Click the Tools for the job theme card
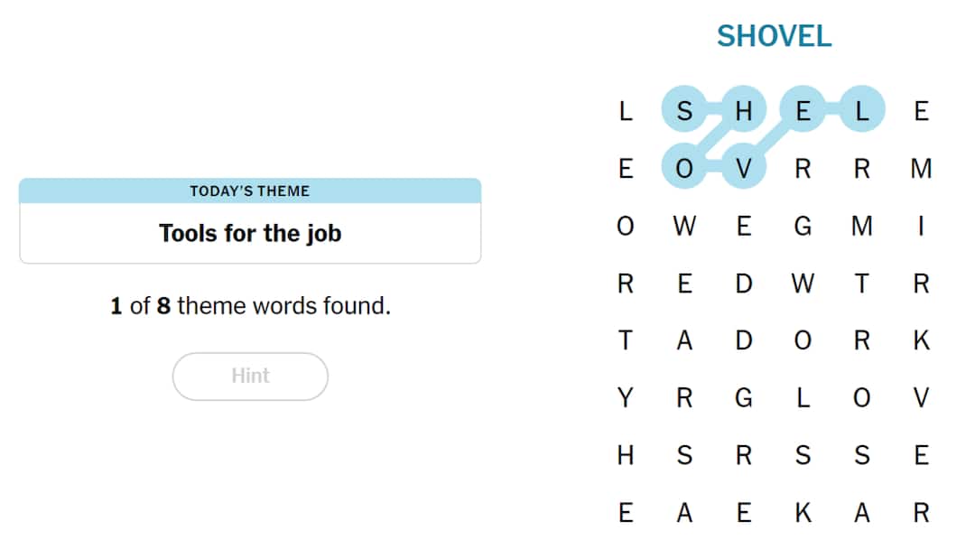Screen dimensions: 975x549 pos(250,233)
